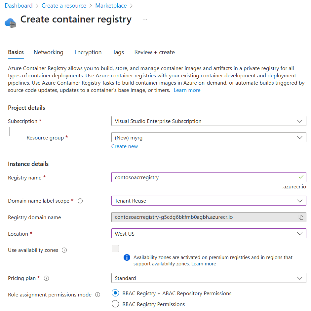Open the Pricing plan dropdown
Image resolution: width=311 pixels, height=311 pixels.
point(209,278)
